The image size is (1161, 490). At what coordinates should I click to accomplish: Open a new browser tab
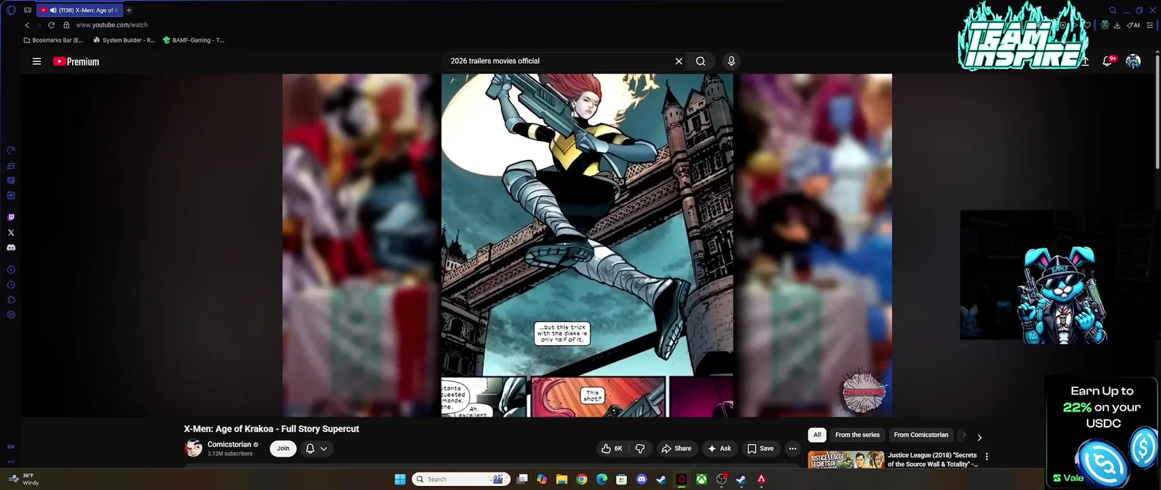pyautogui.click(x=129, y=10)
